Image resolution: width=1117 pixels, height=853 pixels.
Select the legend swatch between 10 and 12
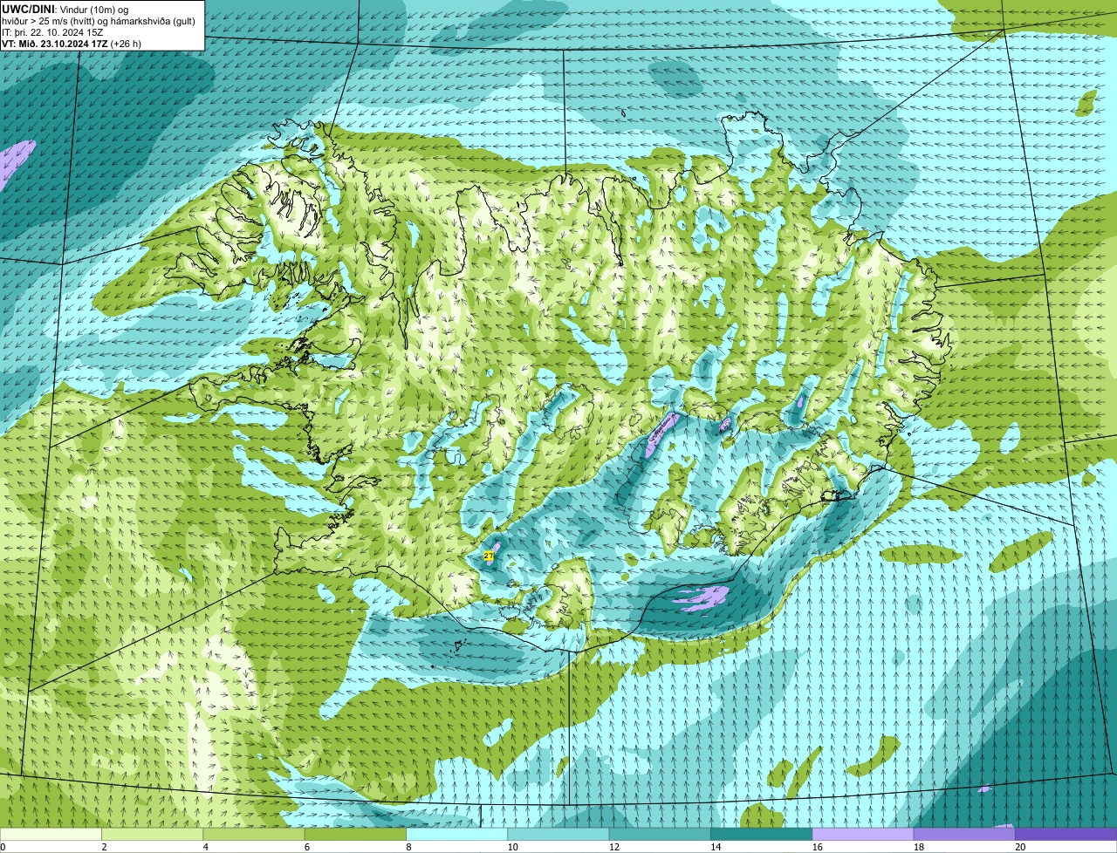(x=558, y=834)
